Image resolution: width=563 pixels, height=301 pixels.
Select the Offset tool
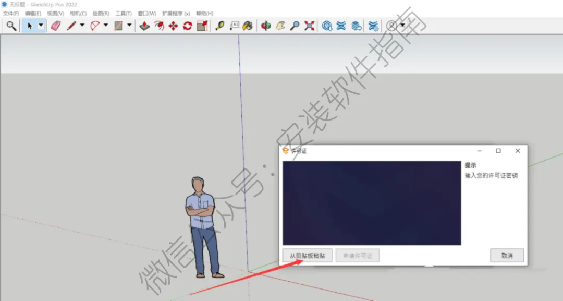[158, 26]
